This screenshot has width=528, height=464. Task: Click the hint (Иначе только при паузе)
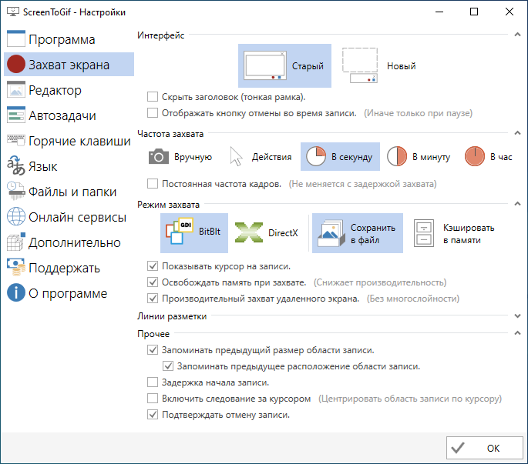pyautogui.click(x=418, y=113)
